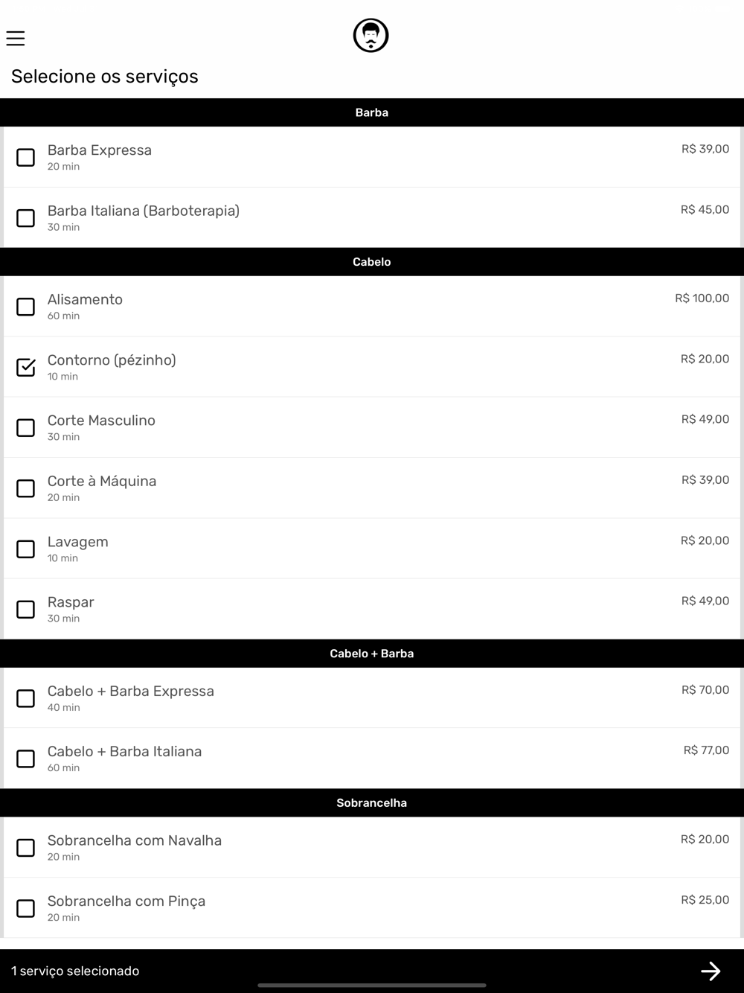Tick the Raspar checkbox
The height and width of the screenshot is (993, 744).
(x=26, y=610)
